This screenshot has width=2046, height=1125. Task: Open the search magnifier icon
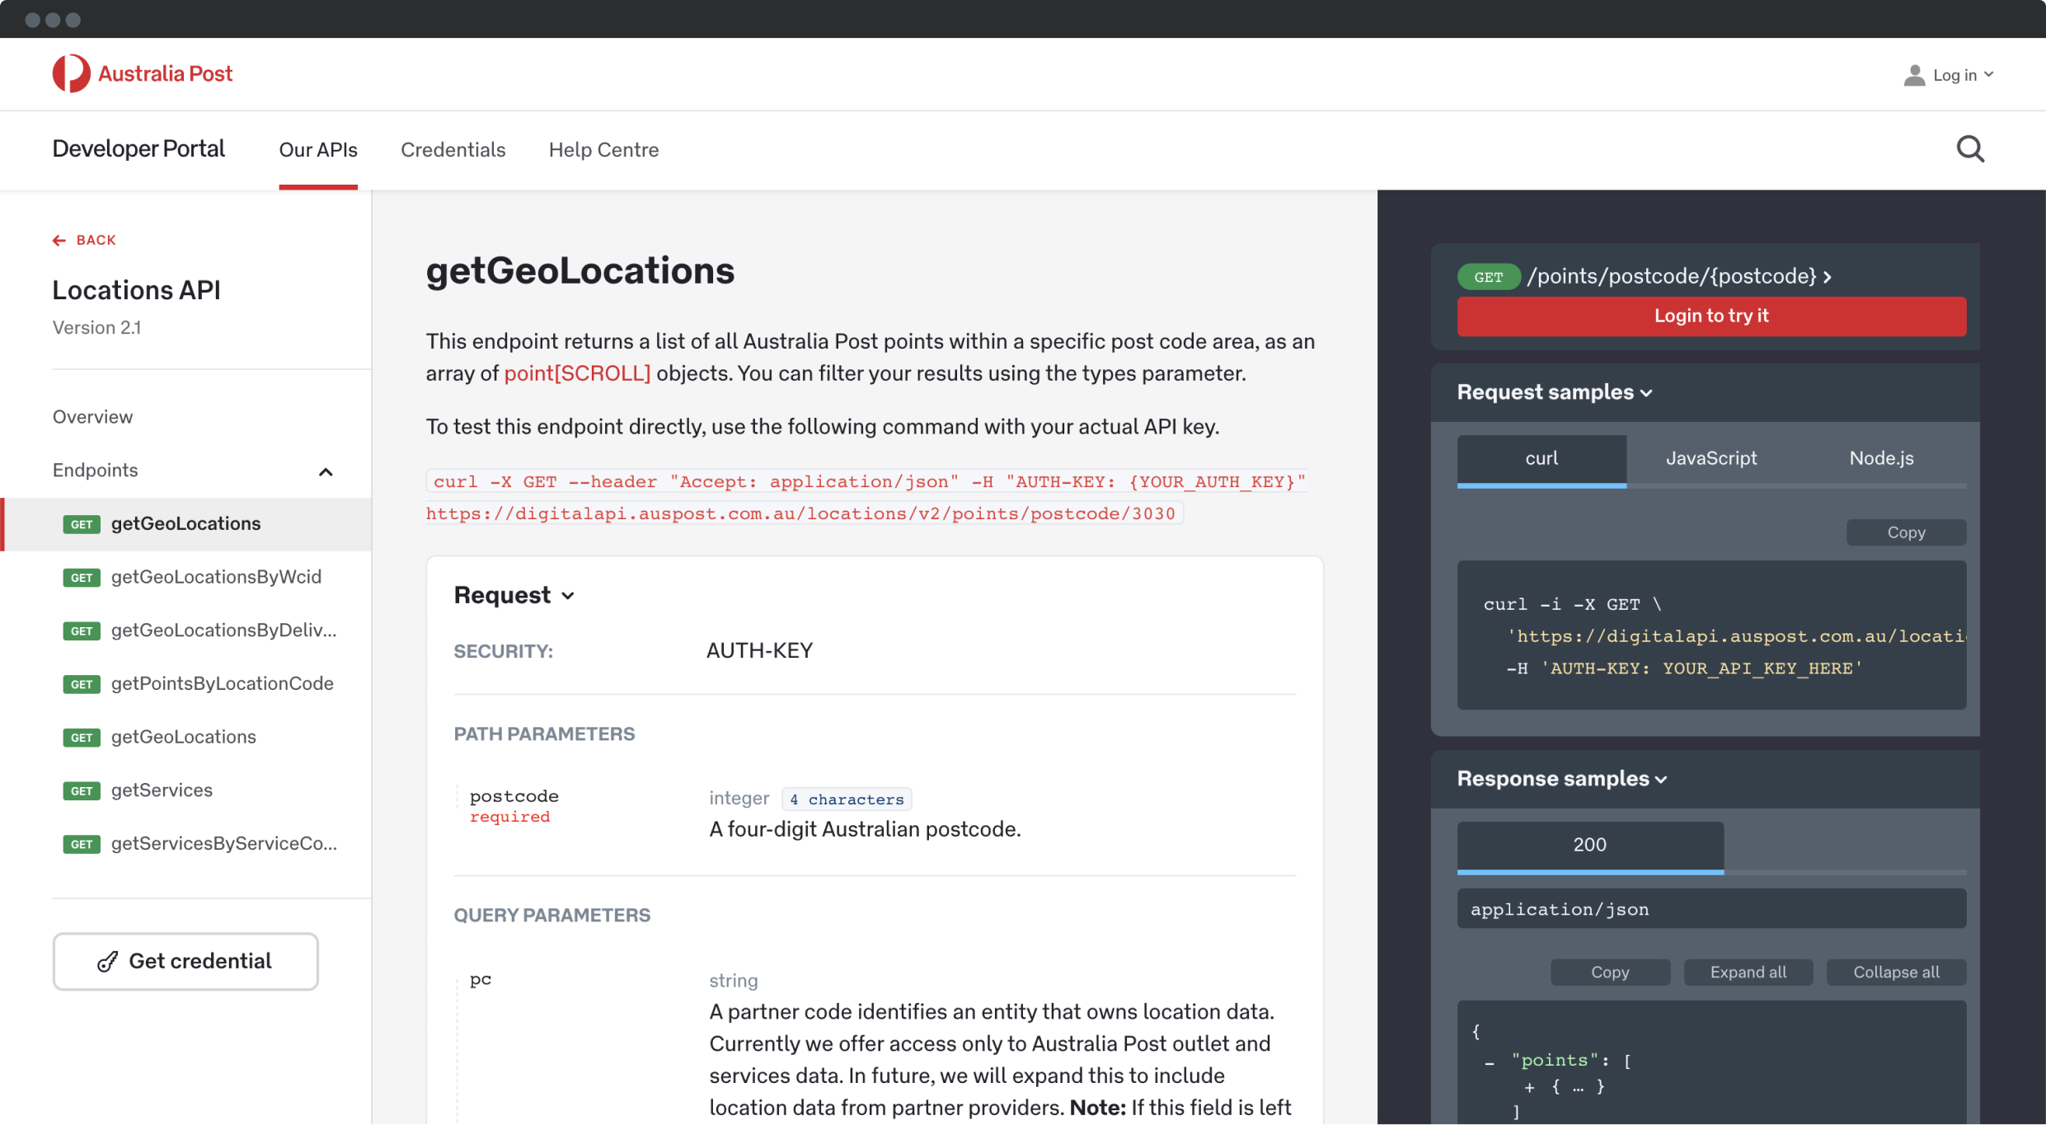[1970, 149]
